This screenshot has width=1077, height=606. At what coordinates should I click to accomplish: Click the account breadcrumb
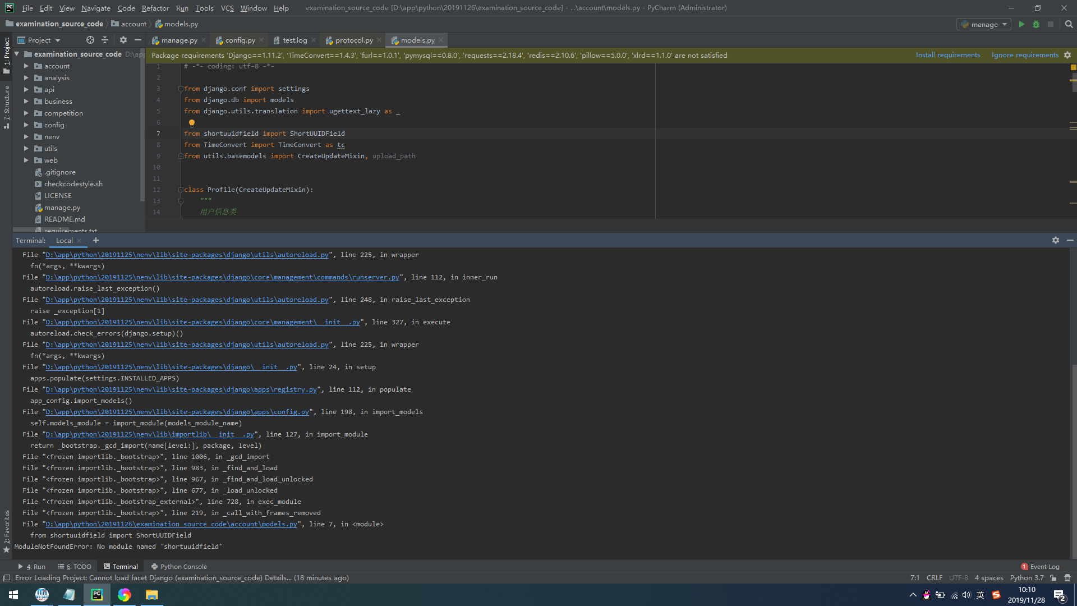point(129,24)
